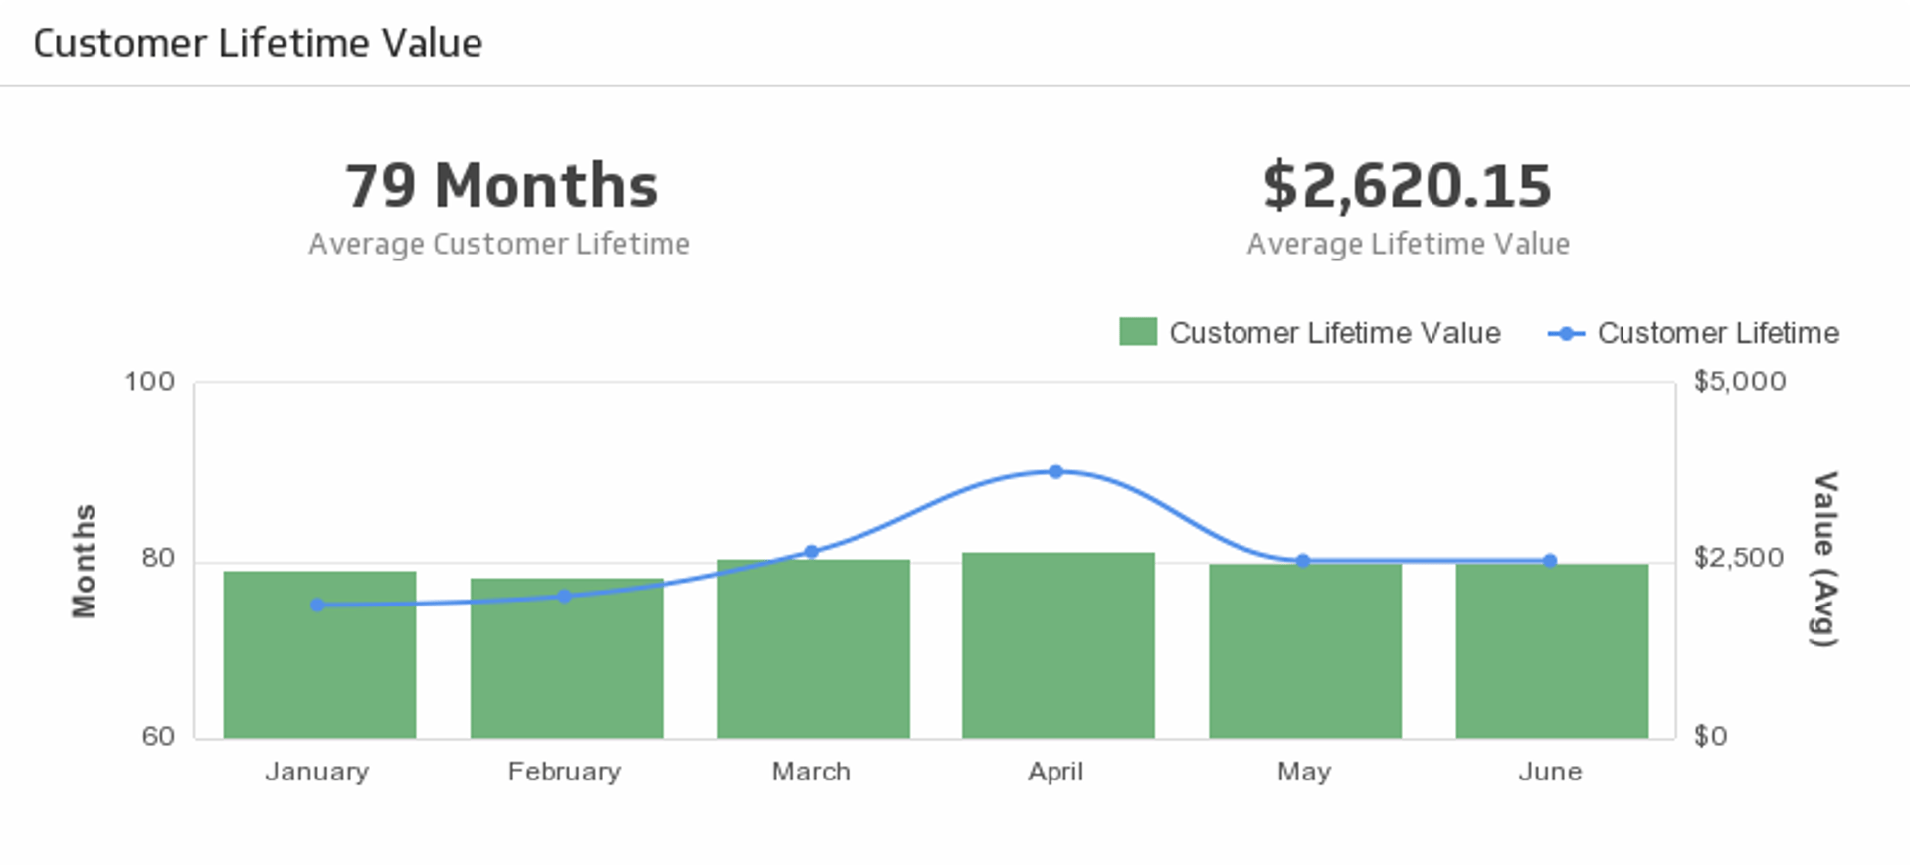The height and width of the screenshot is (865, 1910).
Task: Select the April data point on the line
Action: pyautogui.click(x=1055, y=472)
